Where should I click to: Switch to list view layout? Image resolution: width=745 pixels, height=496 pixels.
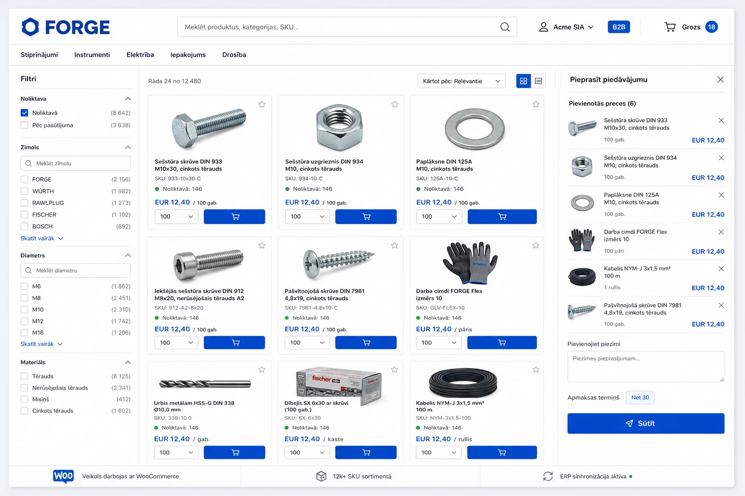pyautogui.click(x=538, y=81)
